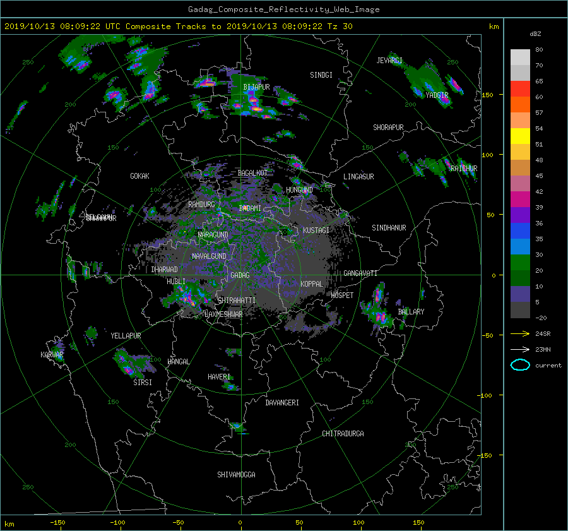
Task: Select the BADAMI city label
Action: (250, 208)
